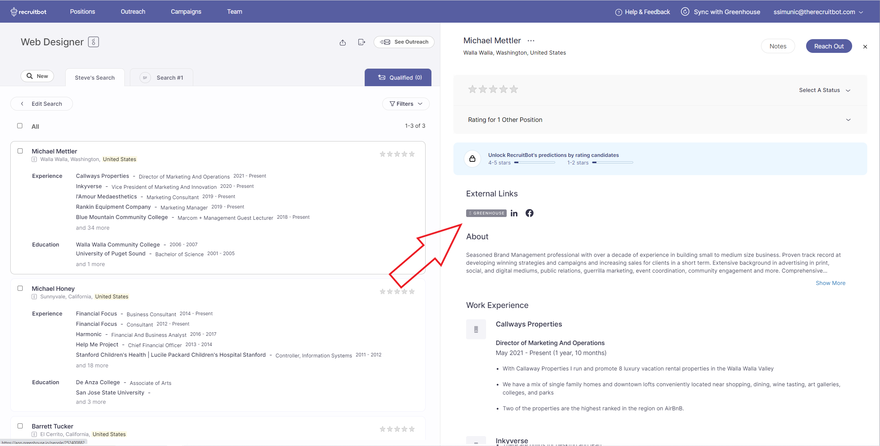The image size is (880, 446).
Task: Tick the checkbox for Barrett Tucker
Action: [x=20, y=426]
